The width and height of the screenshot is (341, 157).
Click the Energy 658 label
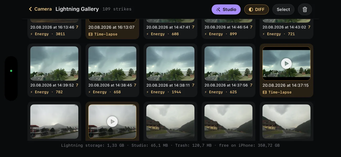click(x=107, y=92)
